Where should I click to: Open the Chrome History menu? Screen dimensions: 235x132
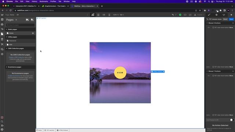[x=34, y=1]
